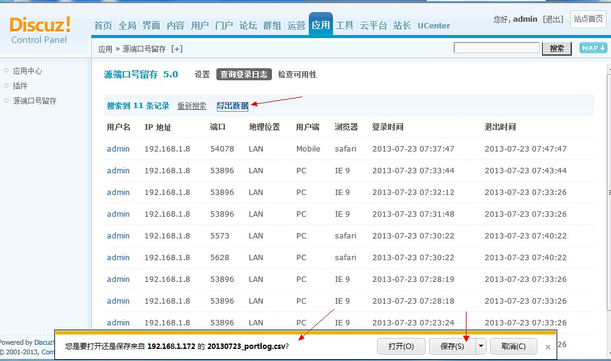
Task: Click the 用户名 column header
Action: coord(118,127)
